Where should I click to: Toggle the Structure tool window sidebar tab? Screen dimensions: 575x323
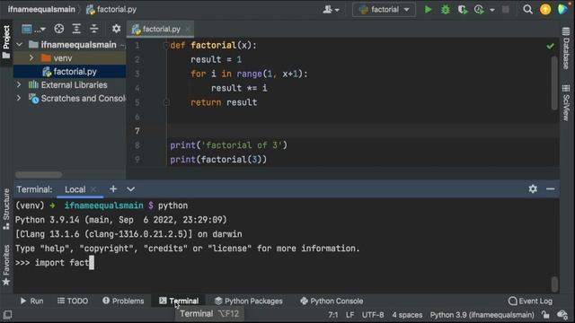pyautogui.click(x=6, y=209)
